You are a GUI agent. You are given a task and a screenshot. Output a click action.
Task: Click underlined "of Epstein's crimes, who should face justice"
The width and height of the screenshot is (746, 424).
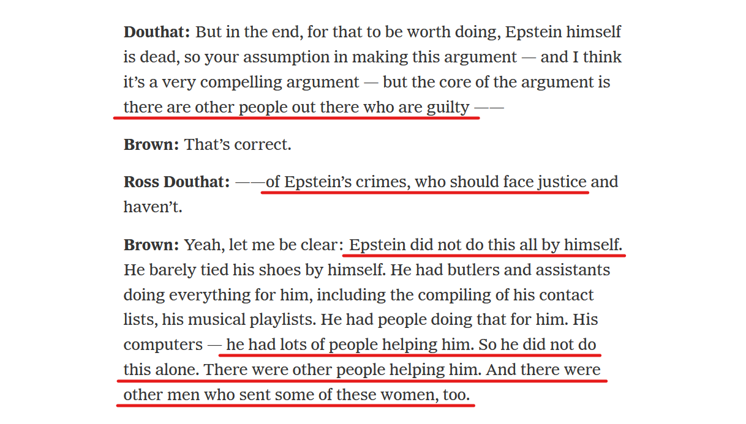pos(426,182)
